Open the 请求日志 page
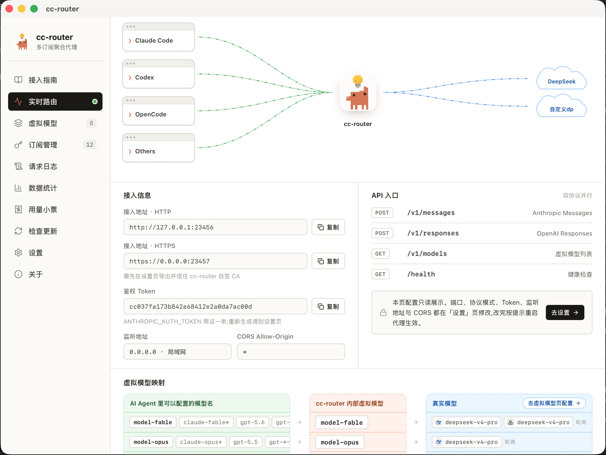 coord(55,166)
